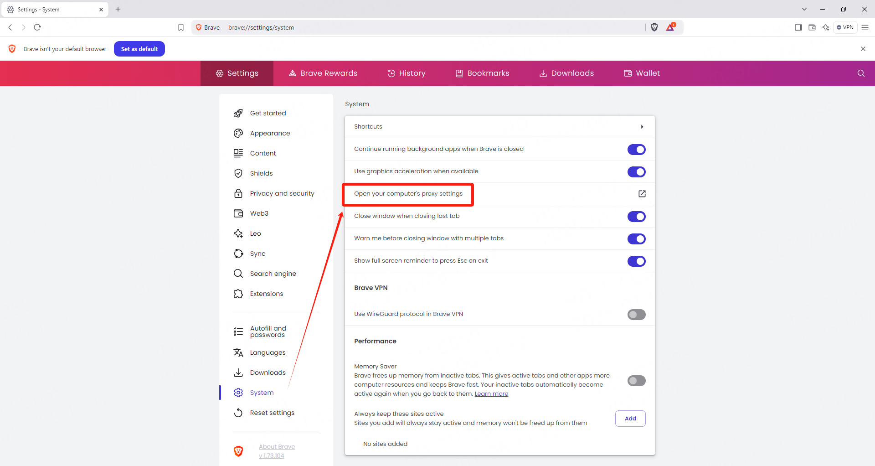
Task: Enable WireGuard protocol in Brave VPN
Action: tap(636, 315)
